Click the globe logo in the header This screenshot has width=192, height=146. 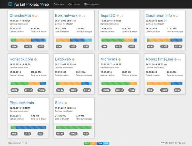click(x=10, y=4)
